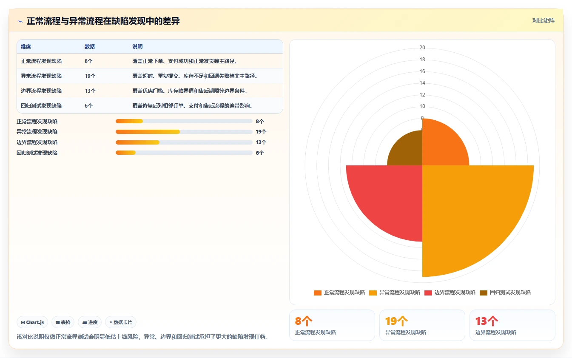Click the 19个 value in the table
This screenshot has height=358, width=572.
tap(90, 76)
